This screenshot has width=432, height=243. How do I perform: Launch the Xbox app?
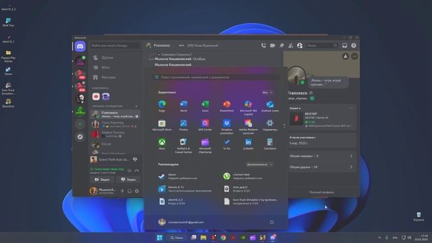[162, 144]
